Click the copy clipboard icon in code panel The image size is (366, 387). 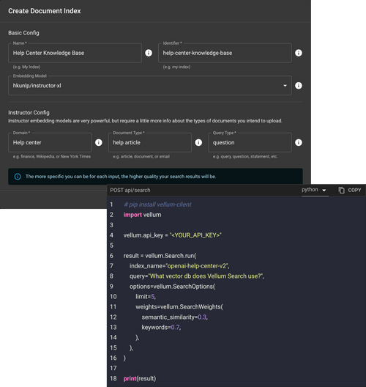pos(341,190)
